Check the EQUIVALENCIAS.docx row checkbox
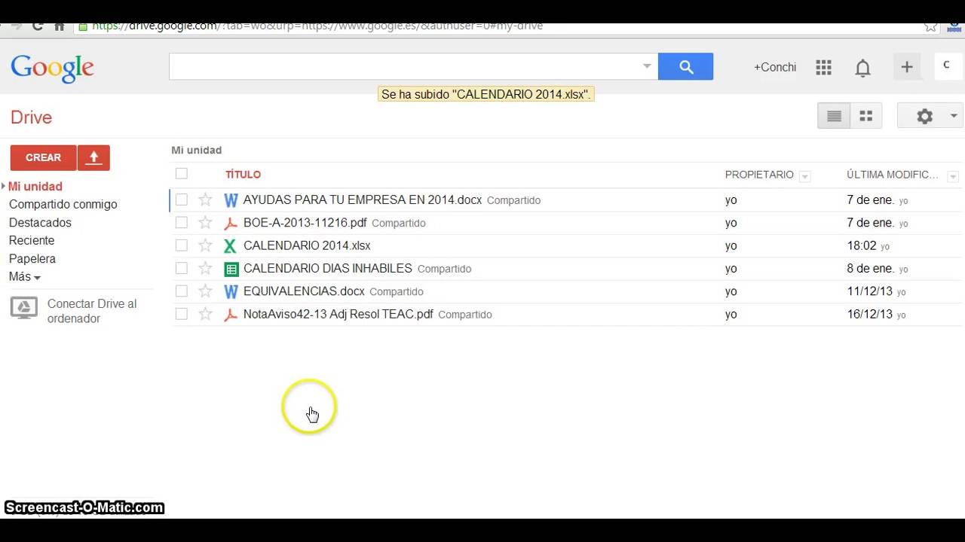The width and height of the screenshot is (965, 542). click(x=182, y=291)
